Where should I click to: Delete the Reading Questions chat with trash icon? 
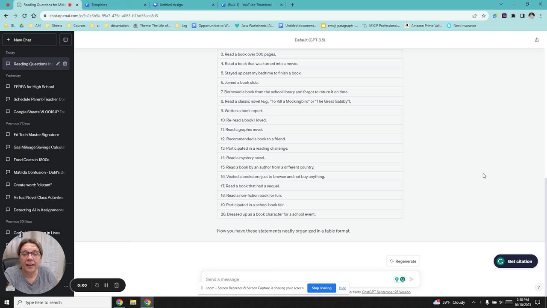point(65,64)
